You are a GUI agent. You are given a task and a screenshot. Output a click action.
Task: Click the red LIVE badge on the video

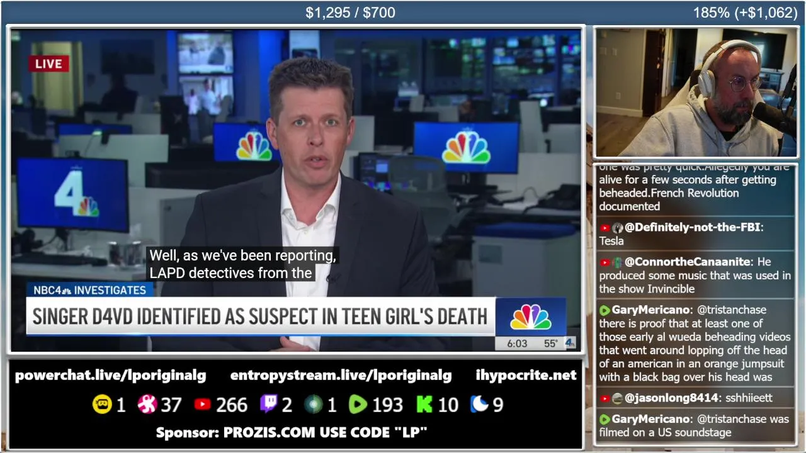48,64
